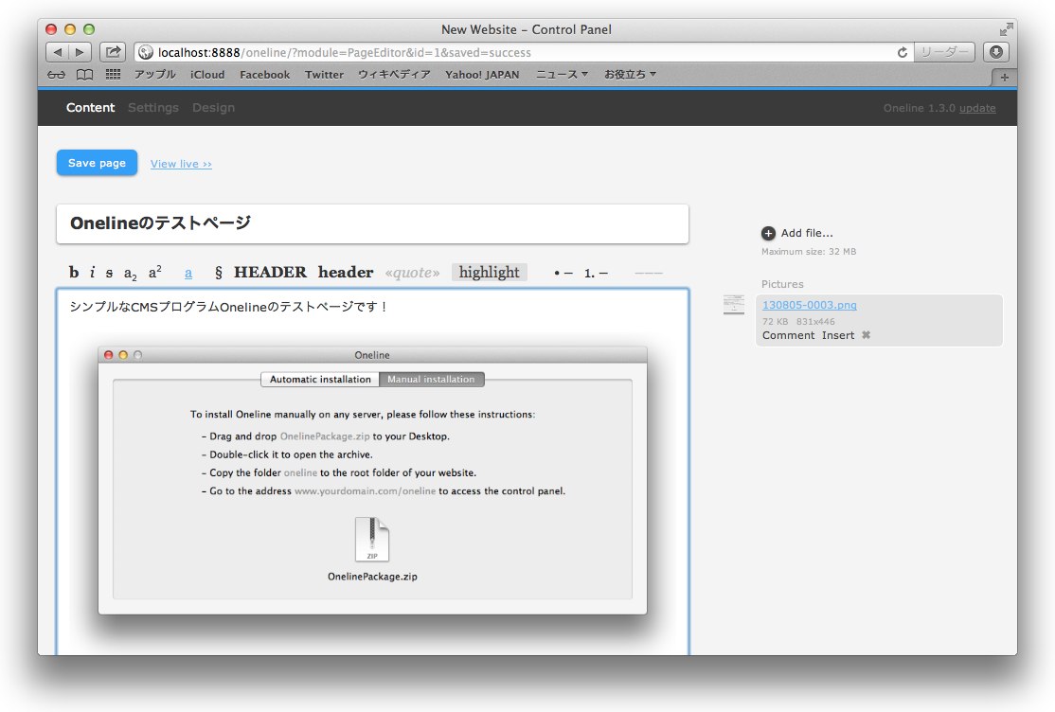Add a new tab with plus button
The width and height of the screenshot is (1055, 712).
(x=1004, y=78)
